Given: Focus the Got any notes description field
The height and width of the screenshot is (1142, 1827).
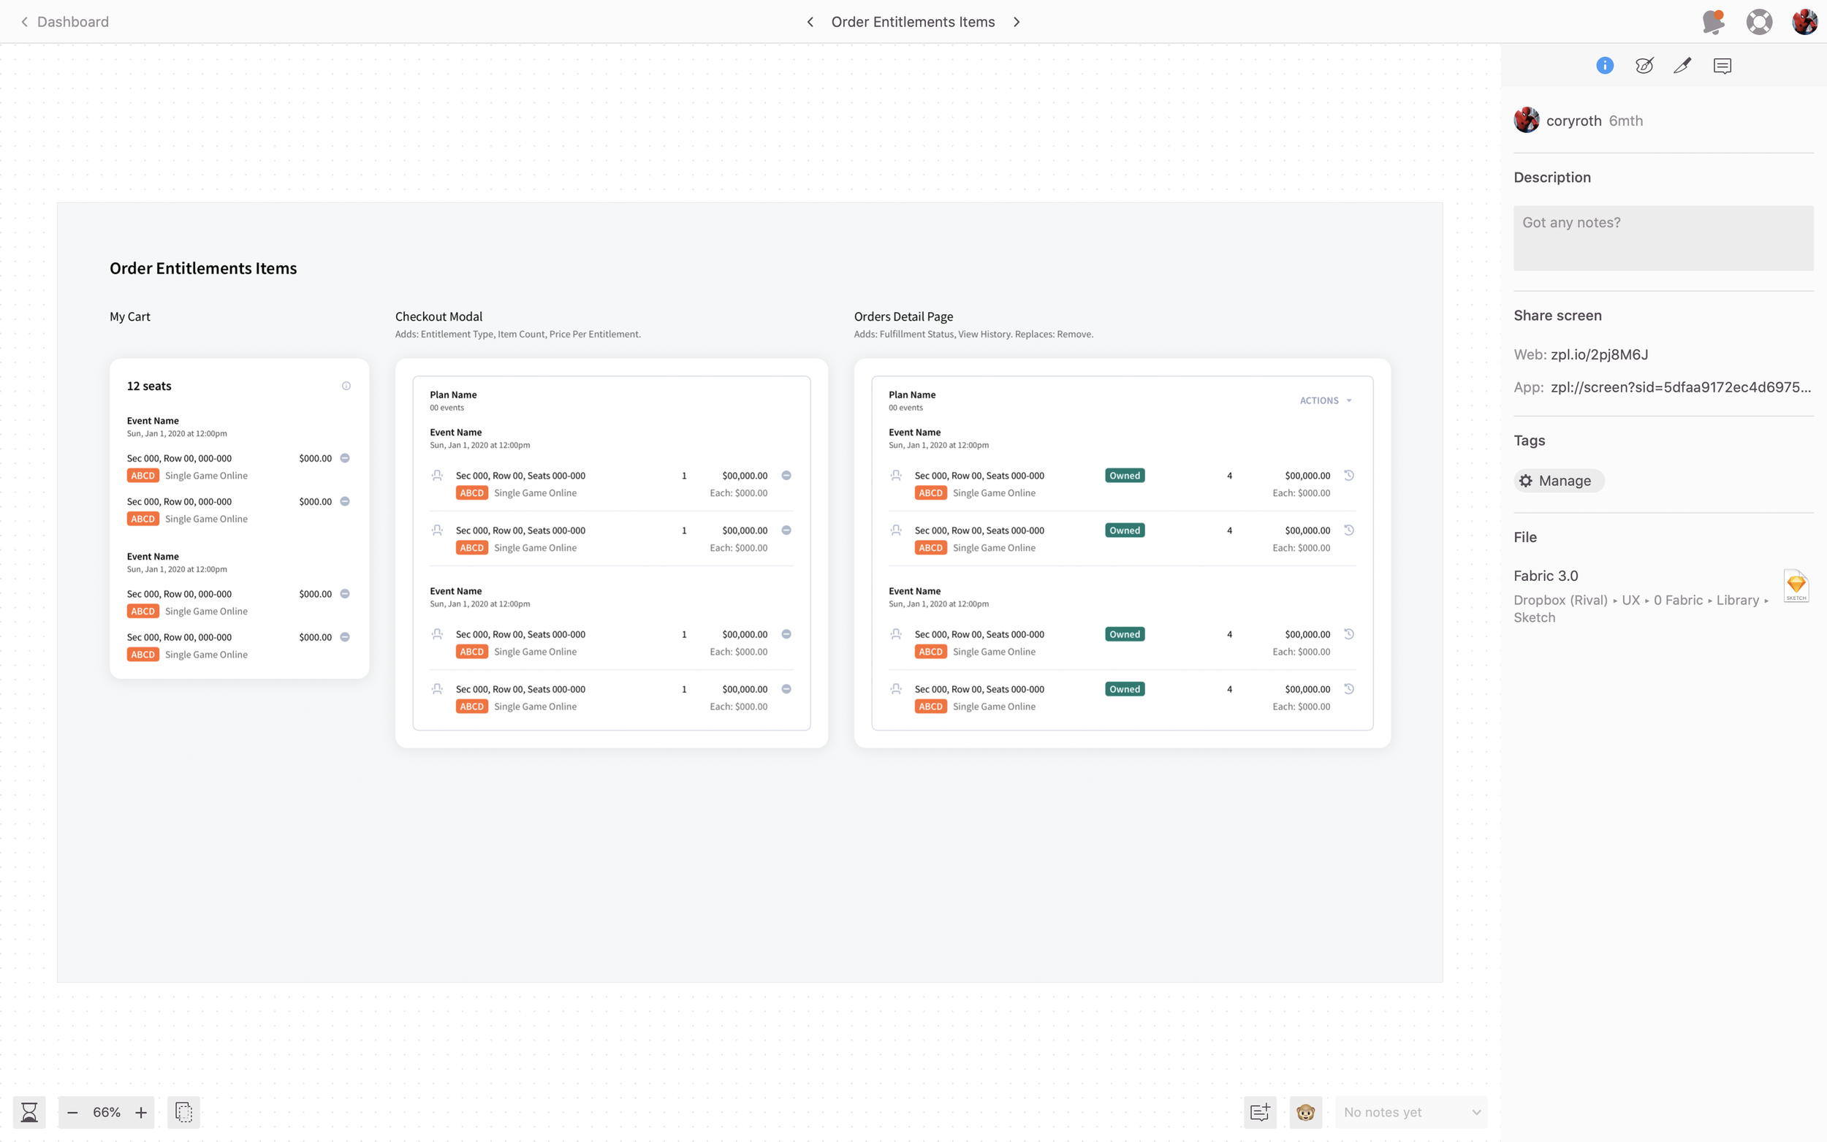Looking at the screenshot, I should tap(1663, 238).
